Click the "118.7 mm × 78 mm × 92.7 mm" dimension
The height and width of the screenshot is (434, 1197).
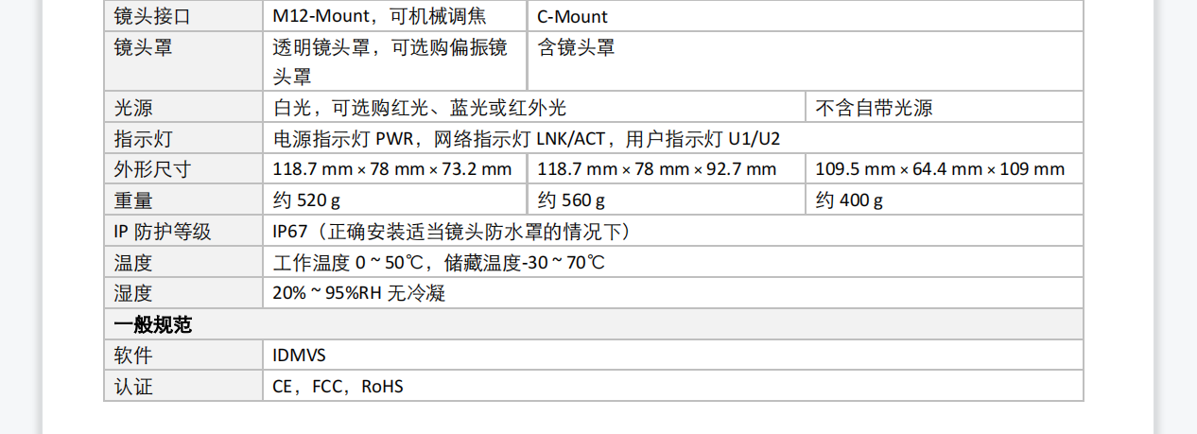(x=657, y=169)
